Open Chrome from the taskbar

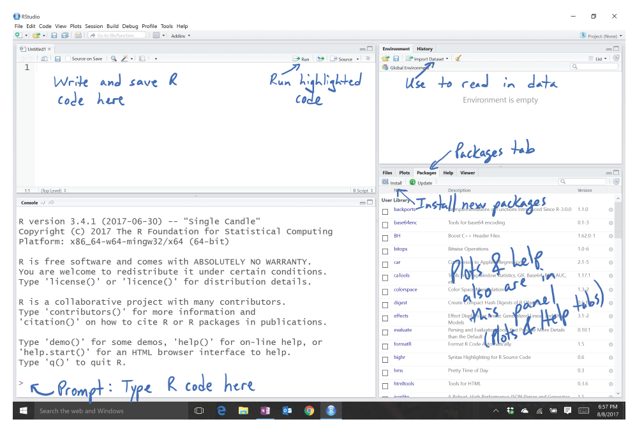click(x=309, y=411)
